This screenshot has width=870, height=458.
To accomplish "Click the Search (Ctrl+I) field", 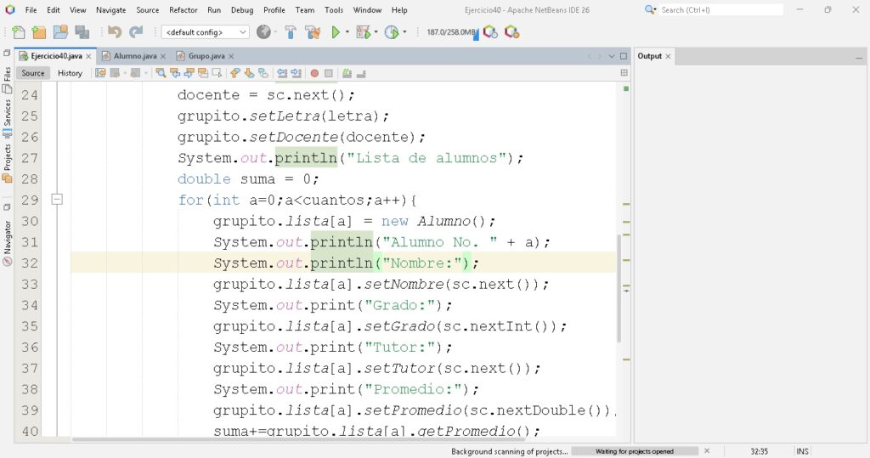I will (720, 10).
